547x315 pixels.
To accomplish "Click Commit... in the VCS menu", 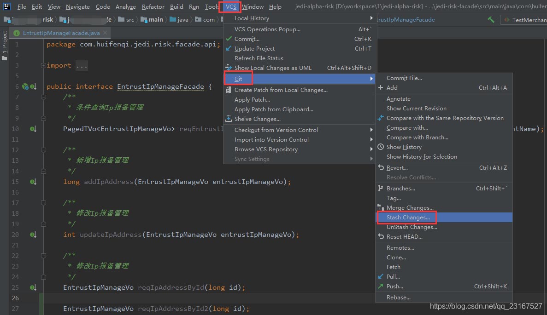I will coord(247,39).
